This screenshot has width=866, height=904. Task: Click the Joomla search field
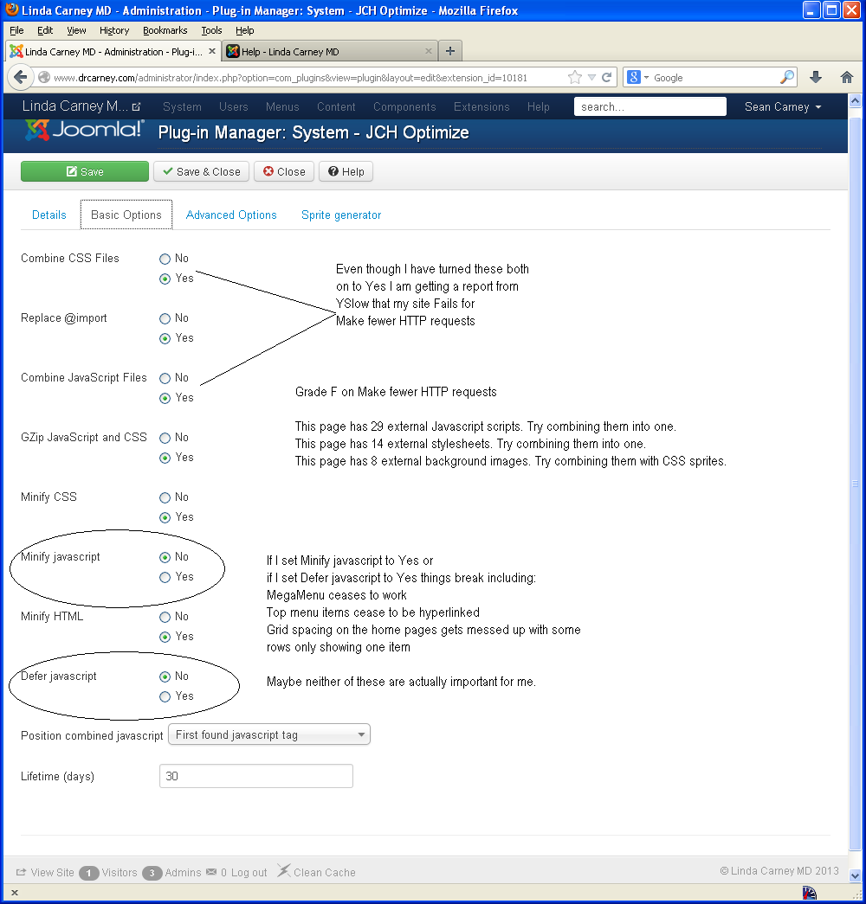[x=650, y=106]
